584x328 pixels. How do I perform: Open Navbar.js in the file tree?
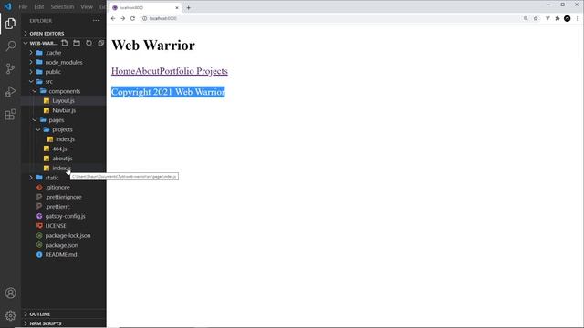tap(64, 110)
